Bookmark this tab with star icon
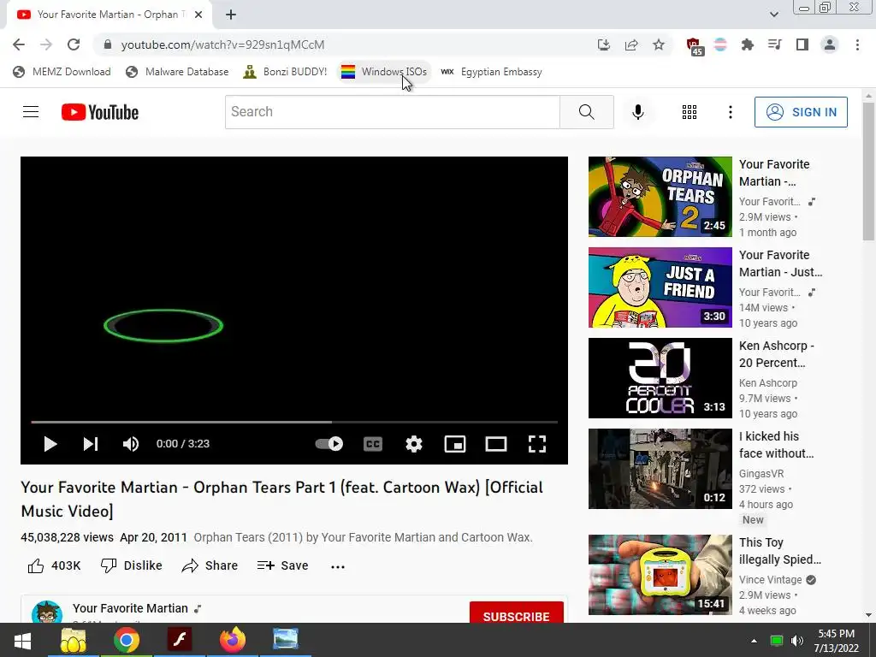The width and height of the screenshot is (876, 657). (x=659, y=44)
